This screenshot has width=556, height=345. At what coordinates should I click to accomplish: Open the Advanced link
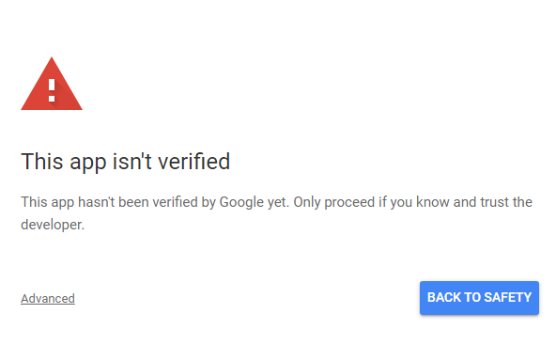tap(48, 299)
